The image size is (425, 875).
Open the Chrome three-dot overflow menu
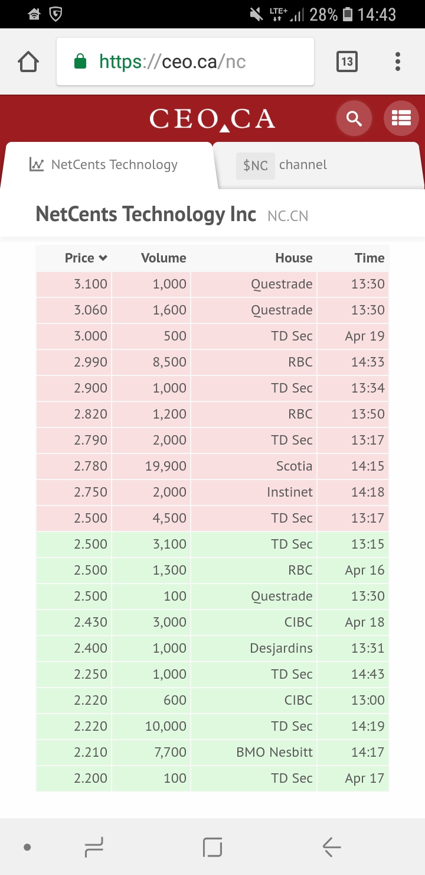coord(398,61)
